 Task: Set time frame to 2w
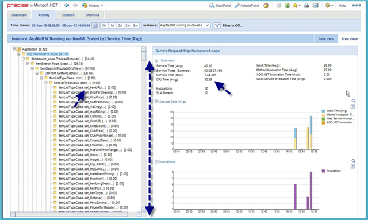click(x=128, y=25)
